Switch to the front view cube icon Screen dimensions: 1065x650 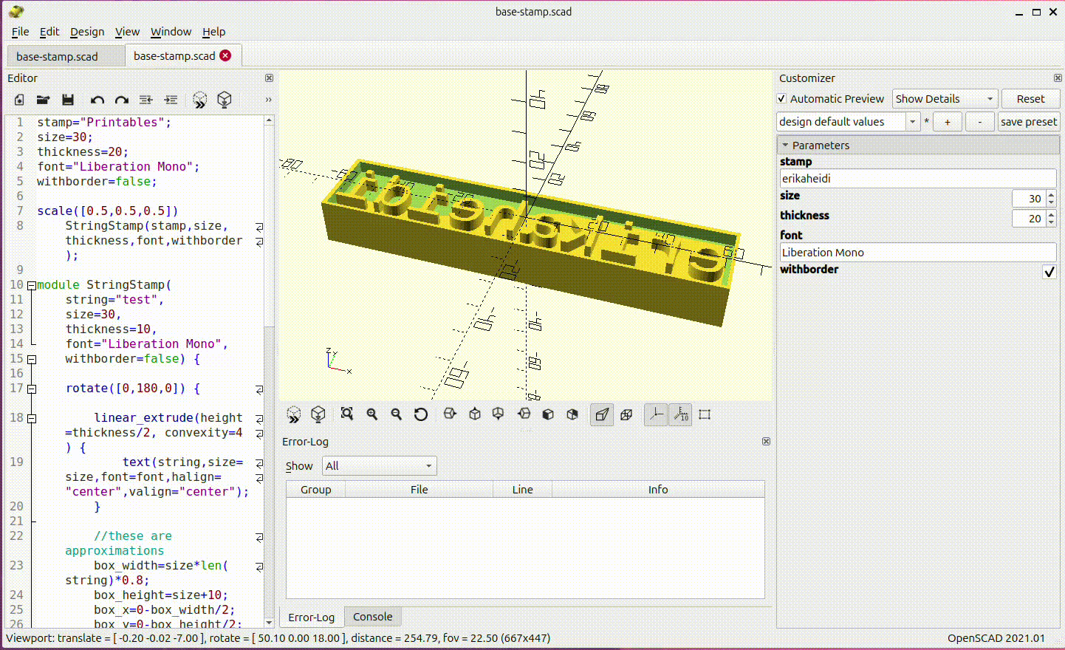coord(548,414)
